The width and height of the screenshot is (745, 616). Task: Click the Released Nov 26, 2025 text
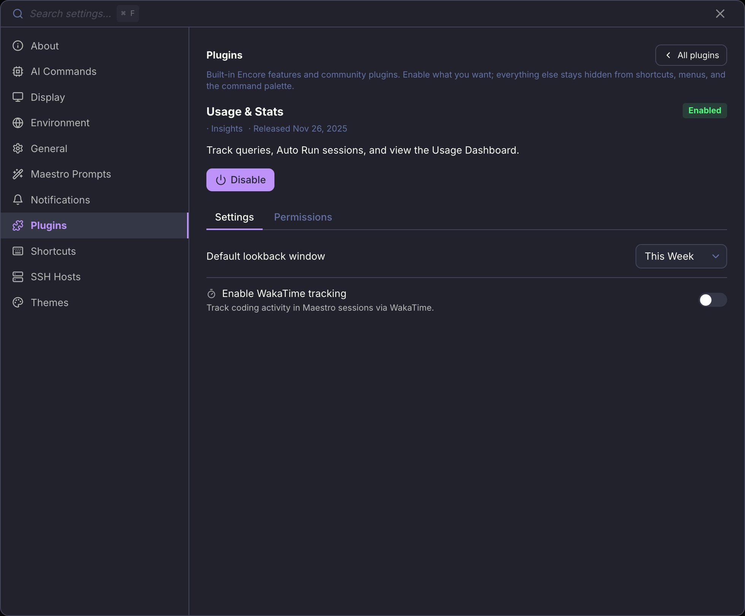coord(300,129)
